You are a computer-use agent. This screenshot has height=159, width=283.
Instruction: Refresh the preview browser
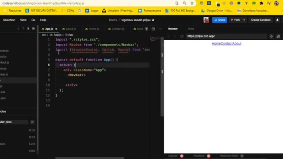click(182, 36)
